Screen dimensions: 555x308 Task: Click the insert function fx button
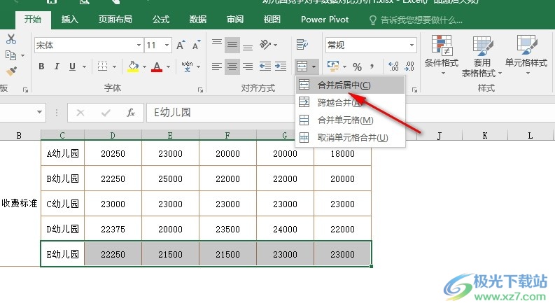(x=131, y=113)
